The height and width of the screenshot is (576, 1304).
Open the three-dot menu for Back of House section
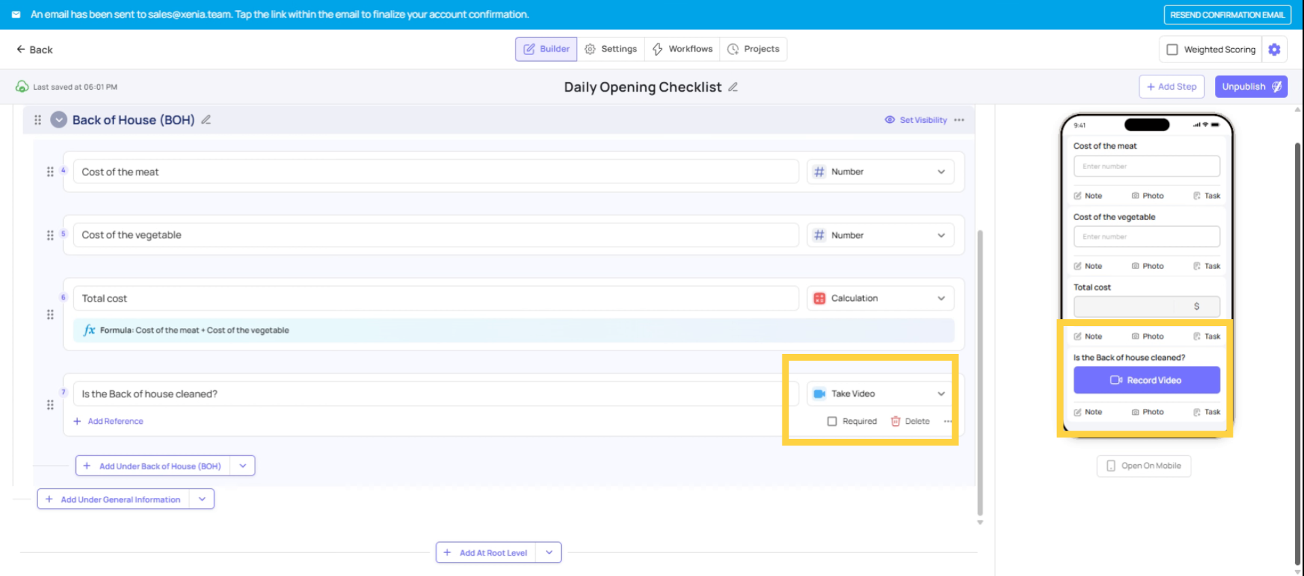959,120
